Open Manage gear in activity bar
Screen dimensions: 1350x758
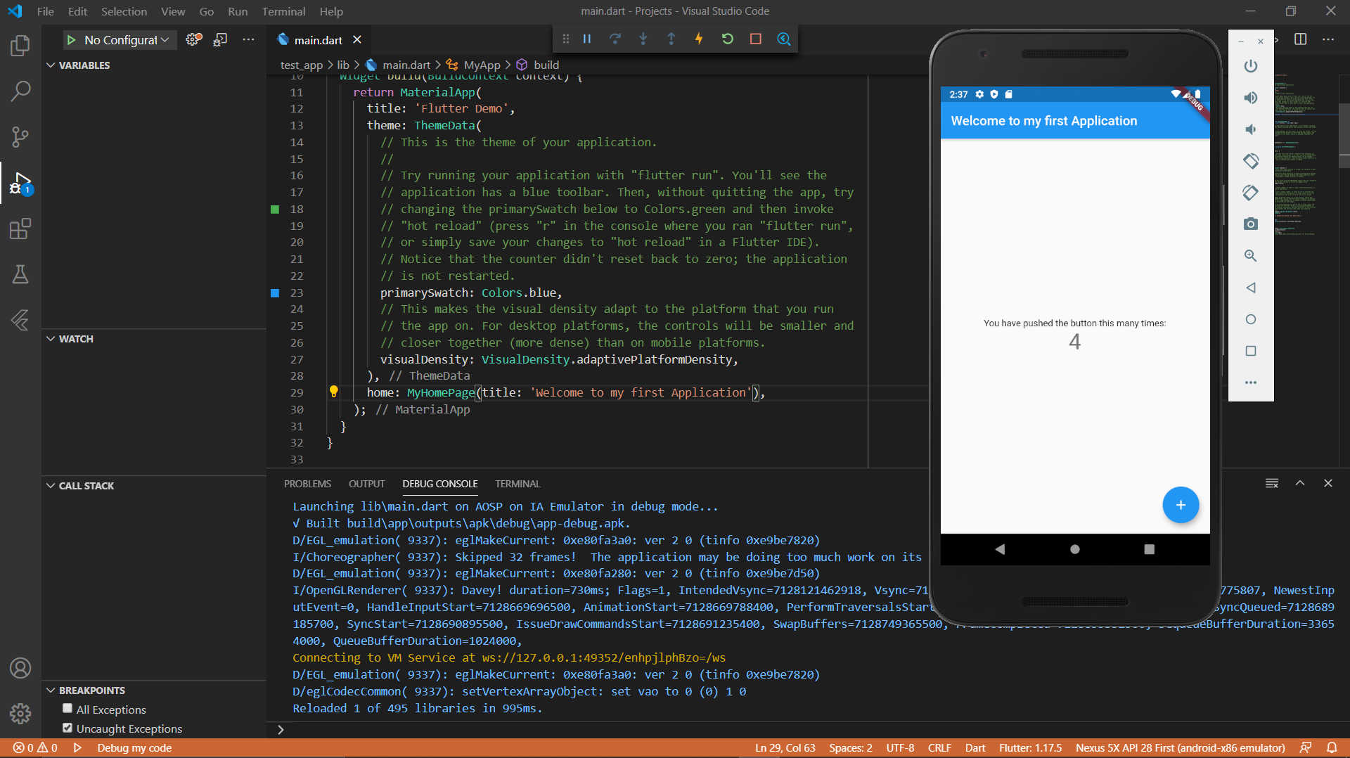click(20, 714)
